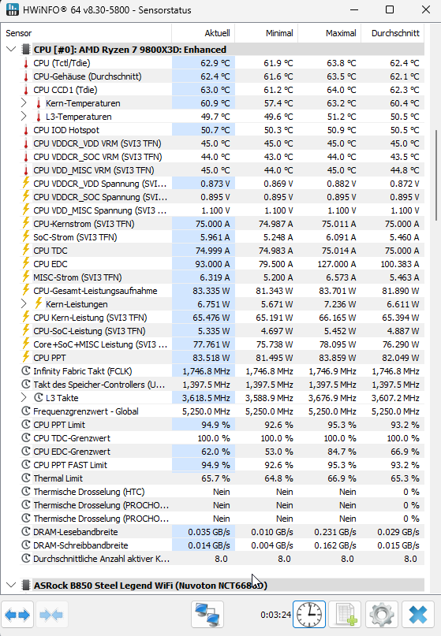Screen dimensions: 441x636
Task: Click the 83.518 W current PPT value
Action: (211, 358)
